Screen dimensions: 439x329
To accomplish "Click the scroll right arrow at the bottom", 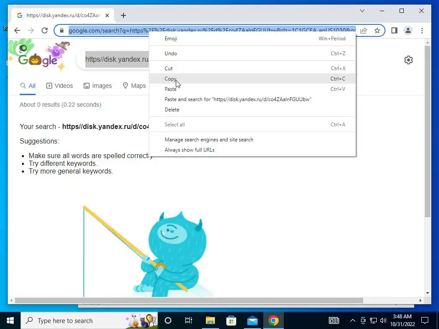I will click(420, 300).
